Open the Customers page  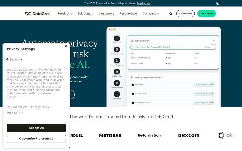point(107,14)
